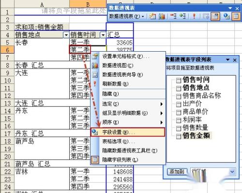
Task: Expand the 顺序(E) submenu
Action: (128, 122)
